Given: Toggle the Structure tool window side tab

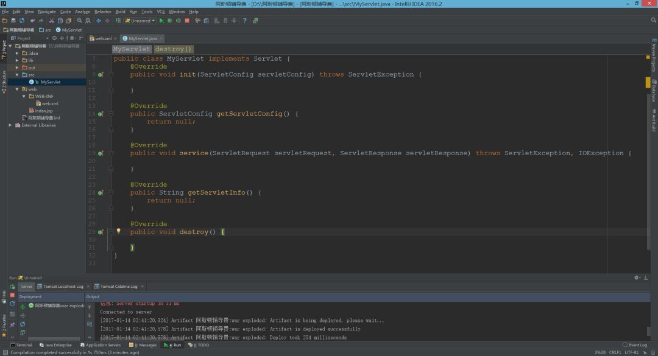Looking at the screenshot, I should point(4,82).
